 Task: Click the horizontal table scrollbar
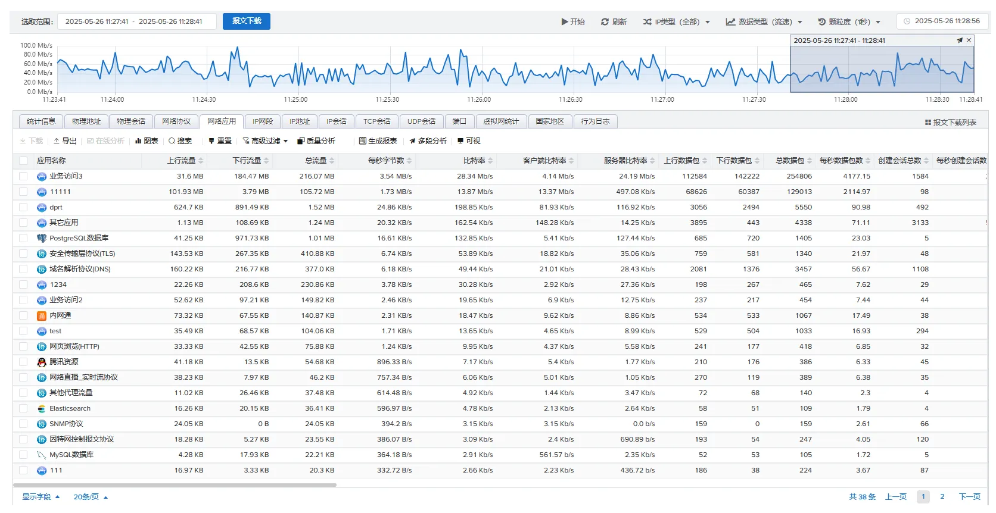pyautogui.click(x=175, y=485)
